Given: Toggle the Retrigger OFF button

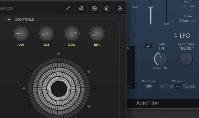Looking at the screenshot, I should tap(148, 86).
